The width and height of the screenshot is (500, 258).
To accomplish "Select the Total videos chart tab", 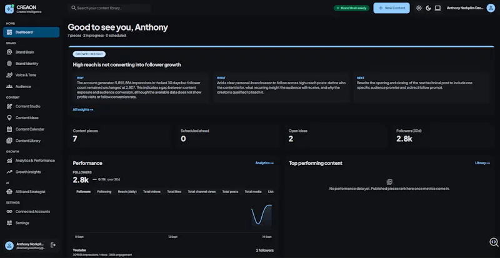I will click(x=152, y=192).
